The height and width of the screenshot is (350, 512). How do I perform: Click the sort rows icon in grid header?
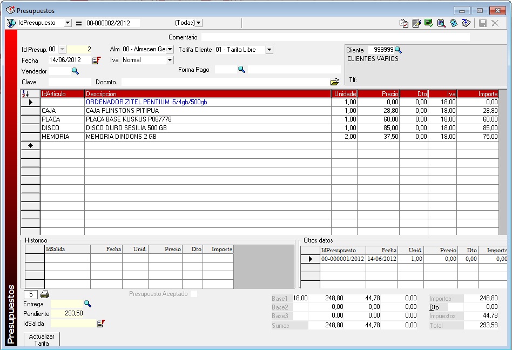[x=25, y=94]
